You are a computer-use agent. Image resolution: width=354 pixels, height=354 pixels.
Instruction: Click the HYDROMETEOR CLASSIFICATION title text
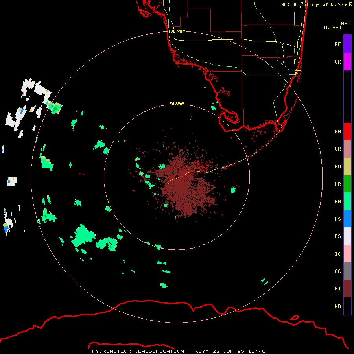pyautogui.click(x=138, y=351)
